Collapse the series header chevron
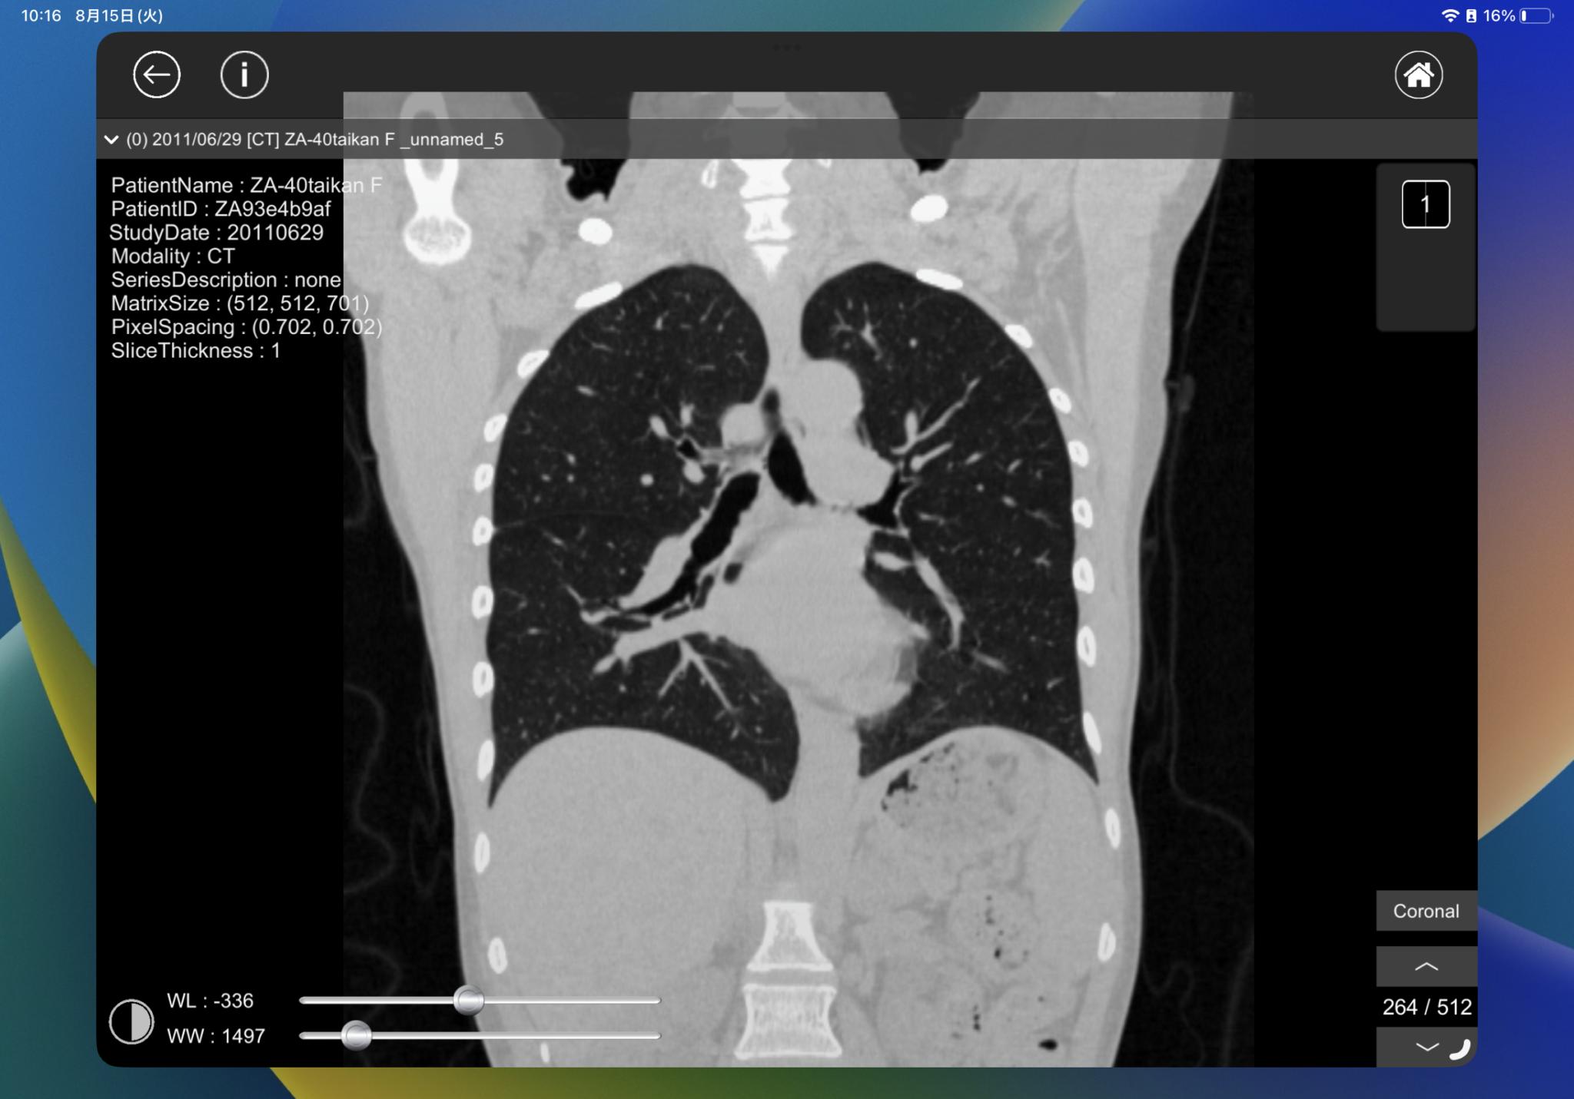Image resolution: width=1574 pixels, height=1099 pixels. 111,140
